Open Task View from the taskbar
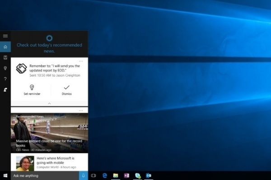The width and height of the screenshot is (271, 180). point(93,175)
